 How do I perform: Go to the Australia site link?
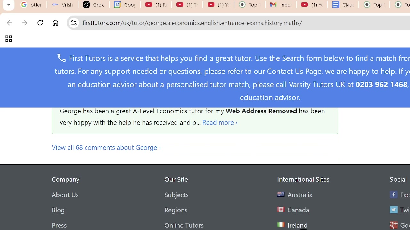[300, 195]
